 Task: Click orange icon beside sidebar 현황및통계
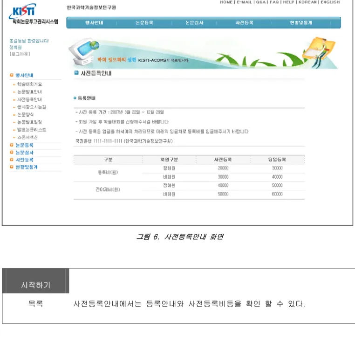(12, 167)
